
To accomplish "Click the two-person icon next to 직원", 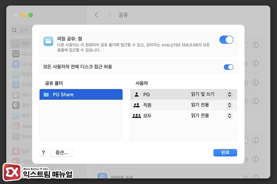I will point(136,105).
